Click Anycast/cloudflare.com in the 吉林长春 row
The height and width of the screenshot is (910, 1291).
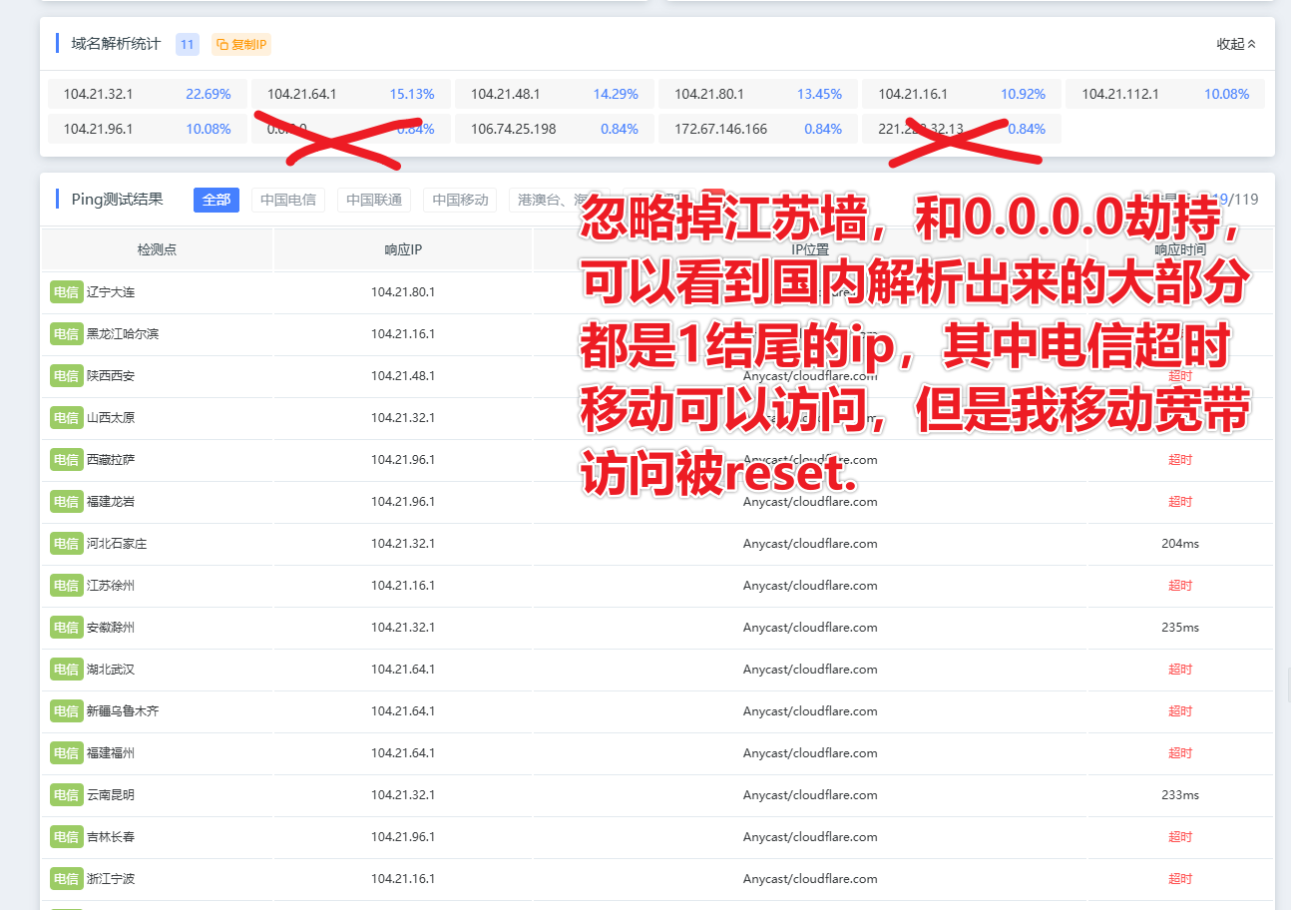click(x=810, y=837)
